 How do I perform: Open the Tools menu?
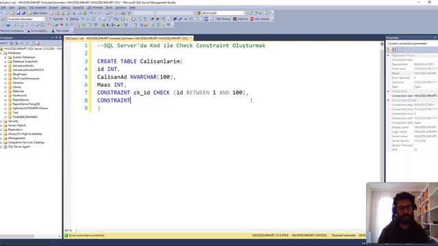click(109, 8)
